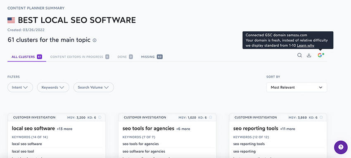Click Customer Investigation tag on local seo software card
The image size is (351, 158).
click(x=34, y=117)
